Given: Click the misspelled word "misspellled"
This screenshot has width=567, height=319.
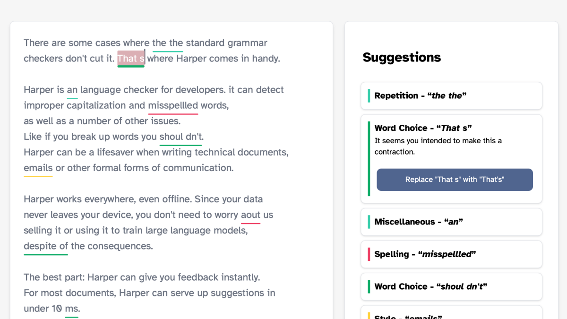Looking at the screenshot, I should (x=173, y=105).
